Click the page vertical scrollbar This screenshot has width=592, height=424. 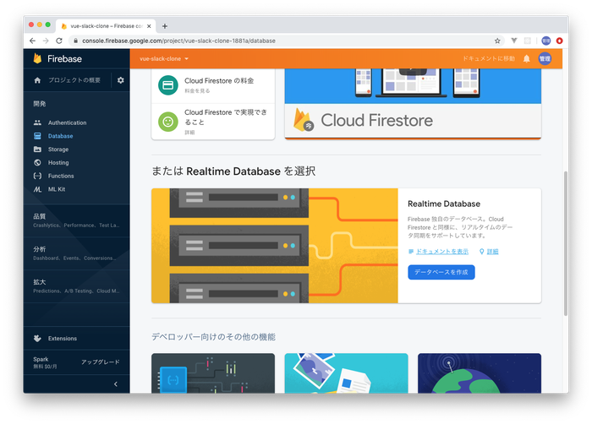pyautogui.click(x=565, y=243)
